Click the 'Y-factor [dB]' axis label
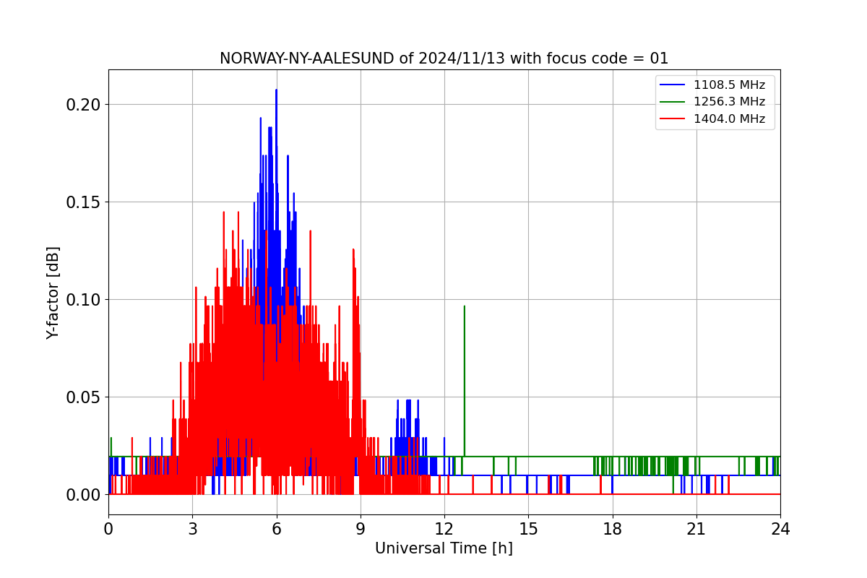The image size is (867, 578). (x=53, y=293)
